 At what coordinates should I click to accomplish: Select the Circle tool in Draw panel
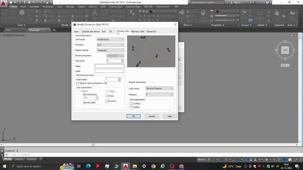(22, 14)
